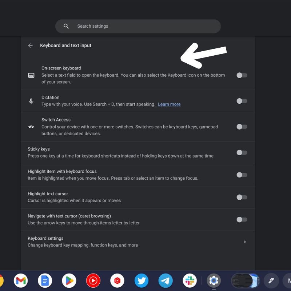Turn on Highlight text cursor

click(x=242, y=197)
